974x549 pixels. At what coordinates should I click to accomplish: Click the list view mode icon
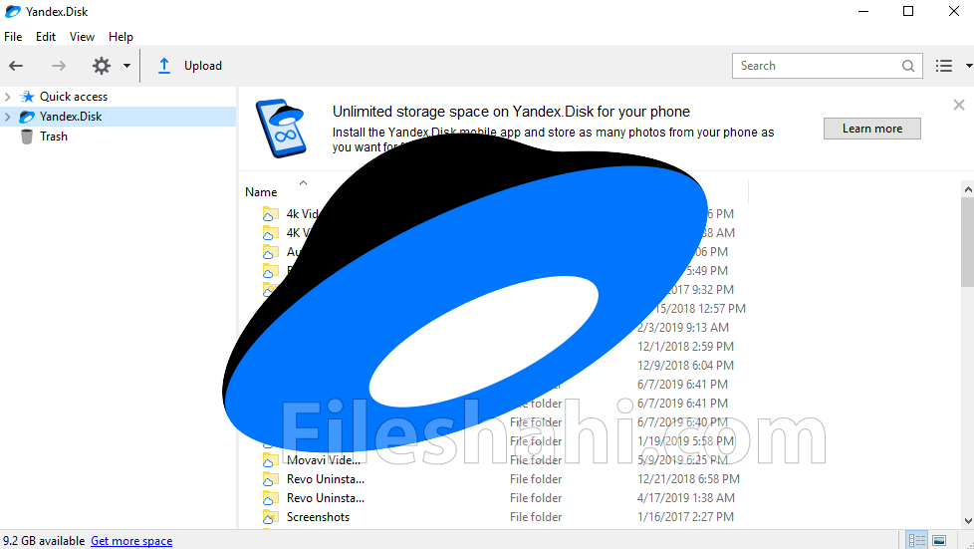click(x=944, y=66)
